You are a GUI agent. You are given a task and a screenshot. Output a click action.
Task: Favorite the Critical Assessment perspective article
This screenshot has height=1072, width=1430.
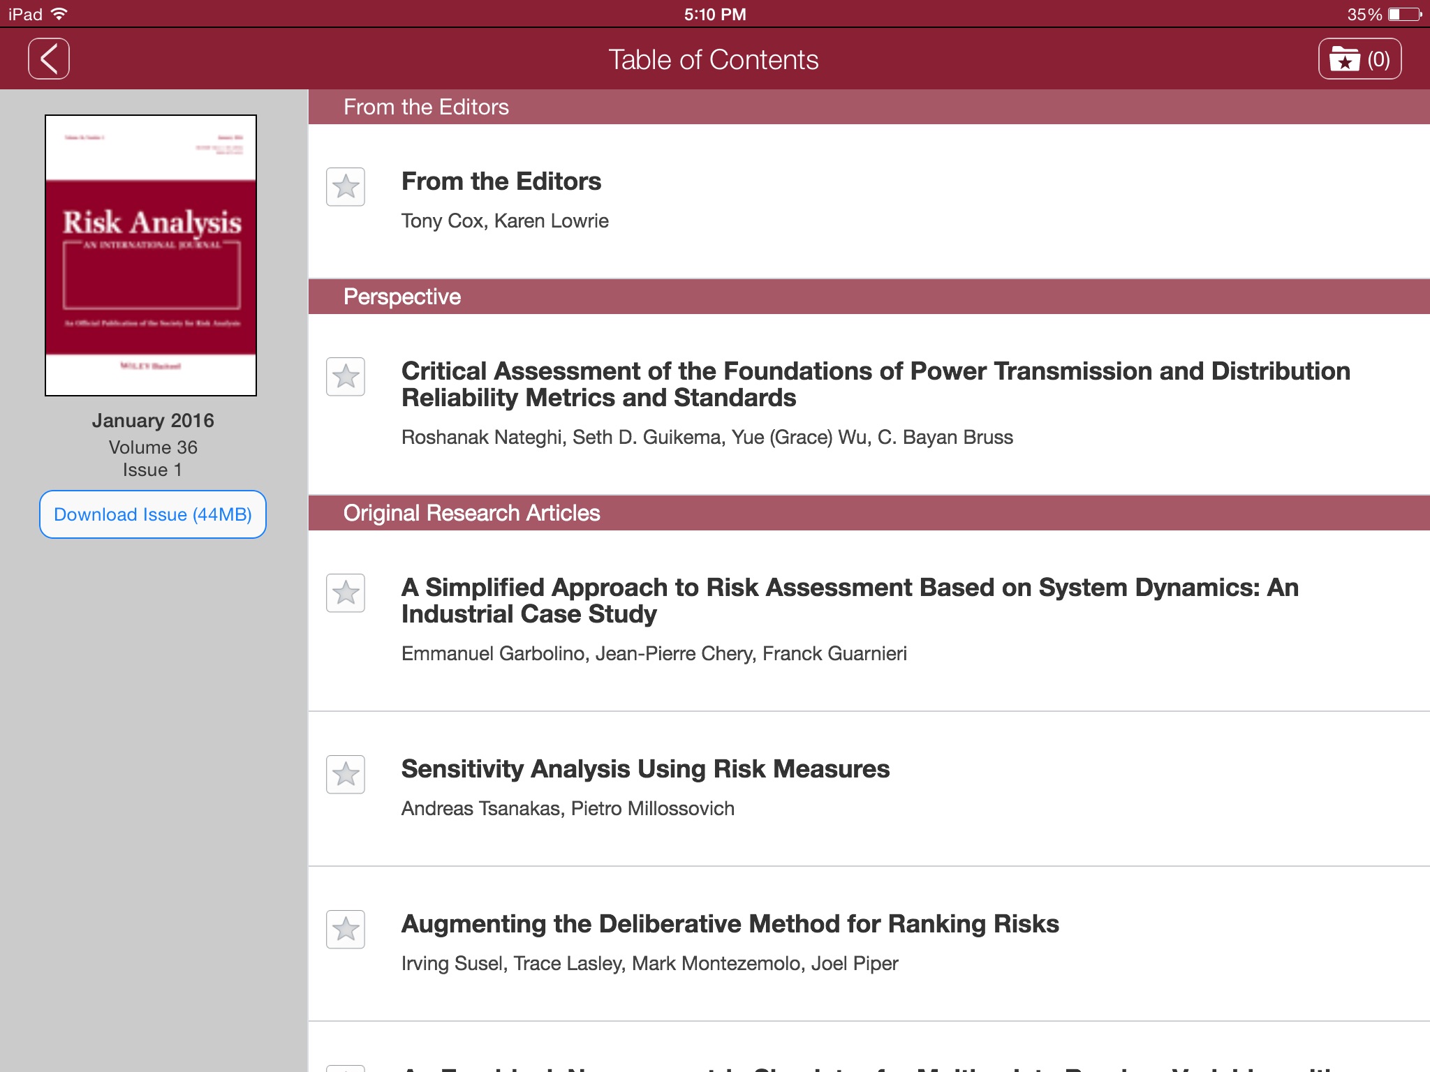346,377
